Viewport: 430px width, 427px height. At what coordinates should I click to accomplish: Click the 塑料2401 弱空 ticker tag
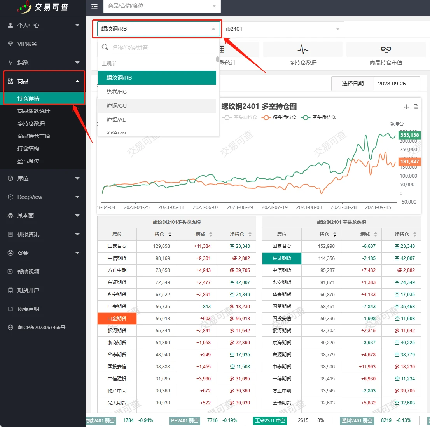[357, 420]
